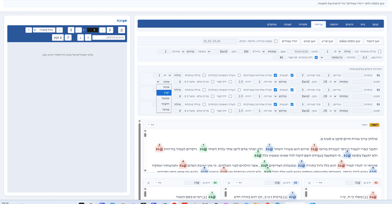Open the גודל מקורי zoom dropdown in preview
Image resolution: width=392 pixels, height=204 pixels.
click(44, 30)
